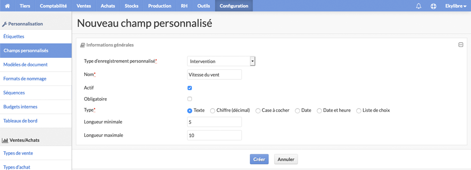Open the RH menu
The height and width of the screenshot is (170, 471).
pos(185,6)
